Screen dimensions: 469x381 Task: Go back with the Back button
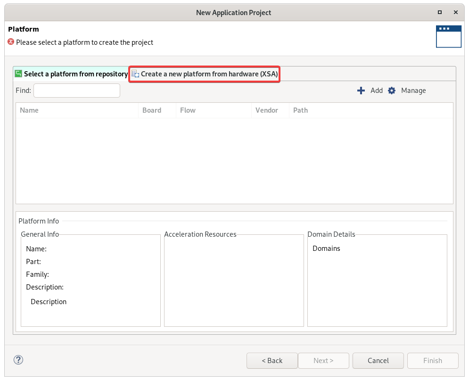tap(272, 361)
